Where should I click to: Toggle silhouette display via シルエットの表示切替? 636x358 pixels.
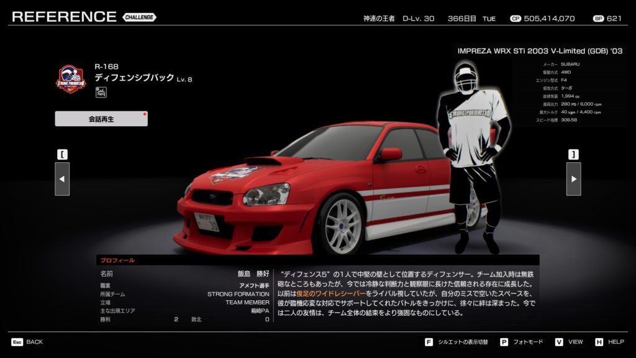coord(463,342)
